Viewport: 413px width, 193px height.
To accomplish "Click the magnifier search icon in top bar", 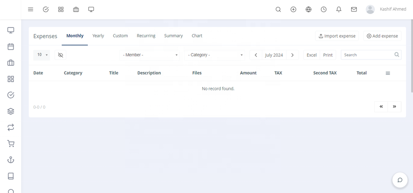I will pyautogui.click(x=278, y=9).
